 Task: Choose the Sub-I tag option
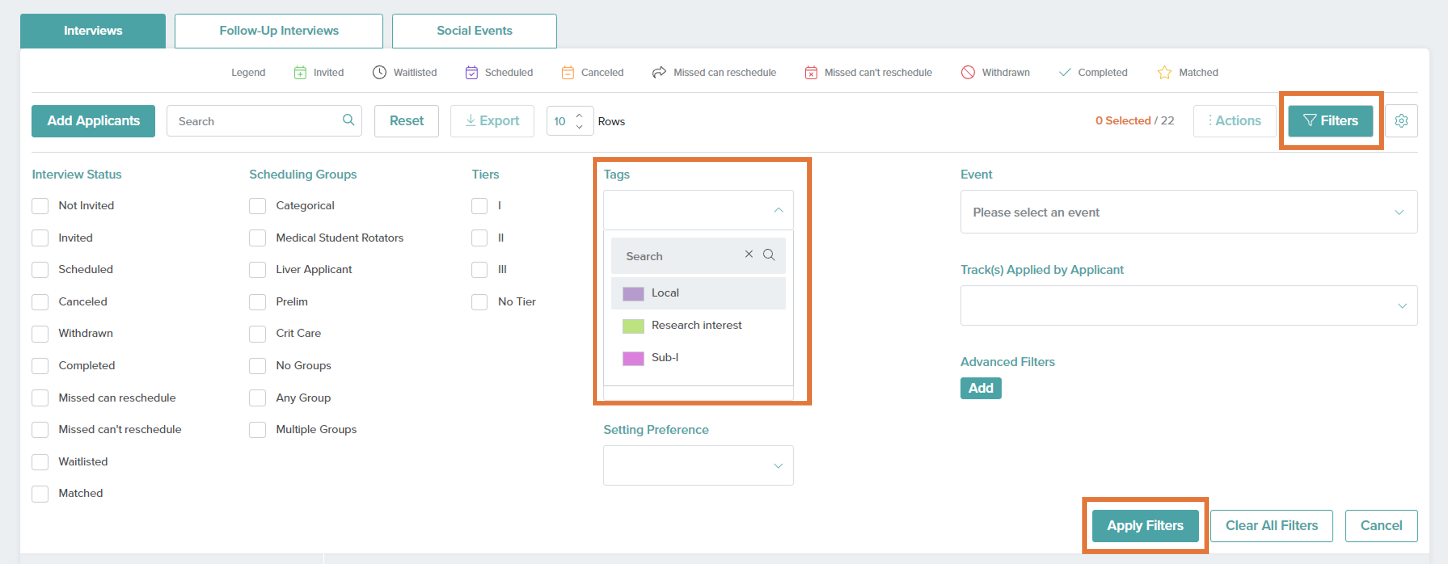click(698, 358)
